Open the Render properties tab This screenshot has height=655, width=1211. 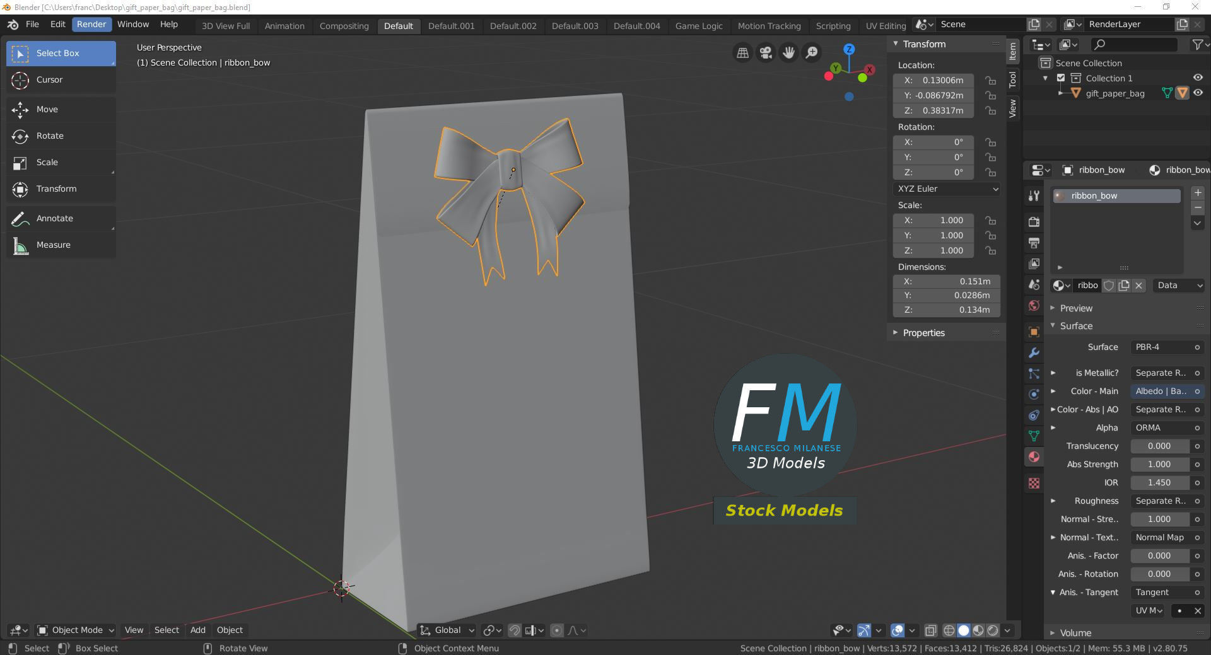[x=1034, y=222]
